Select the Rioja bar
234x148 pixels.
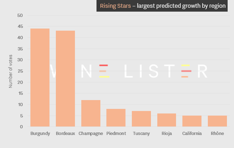coord(166,120)
